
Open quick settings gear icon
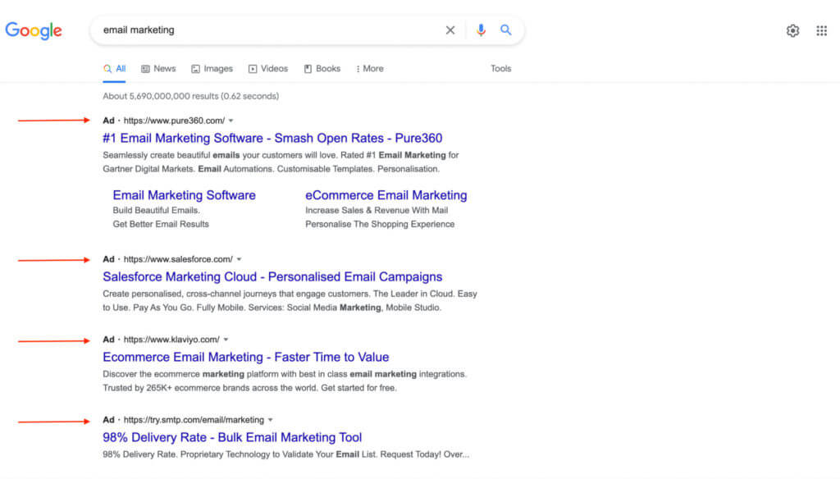(792, 30)
